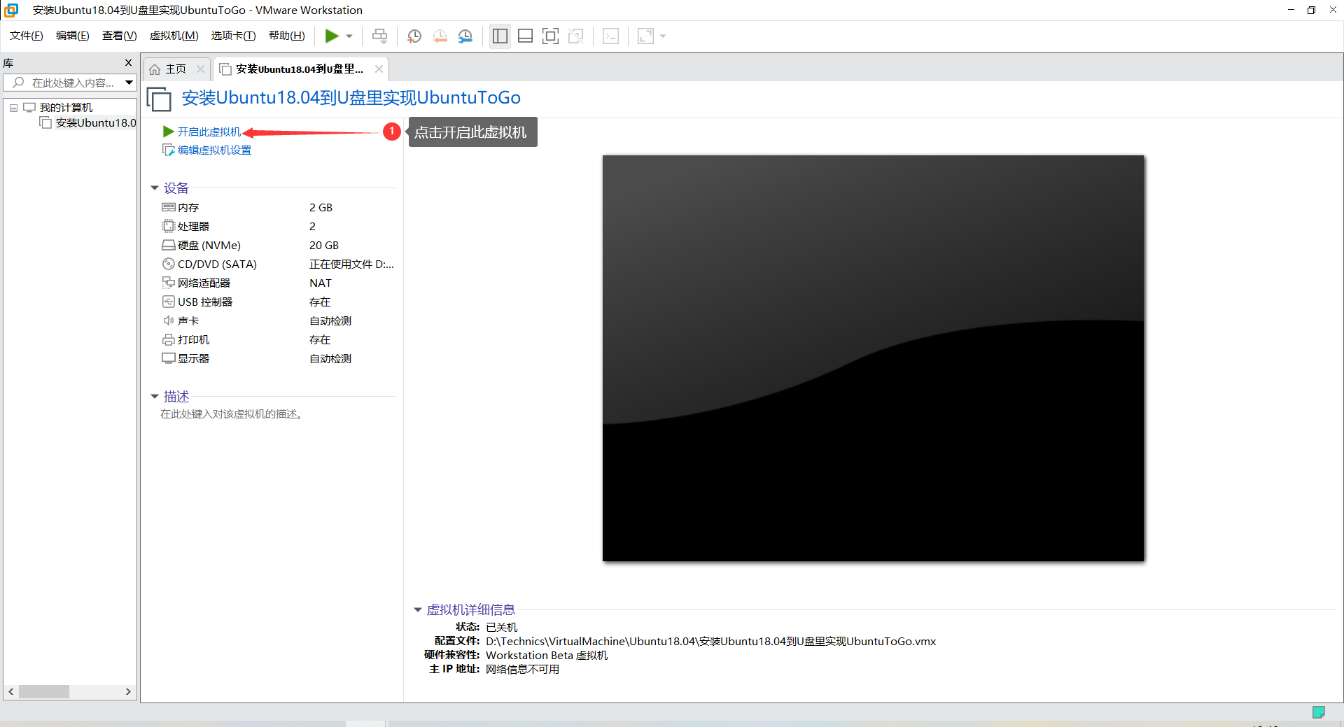The image size is (1344, 727).
Task: Click the Send Ctrl+Alt+Del toolbar icon
Action: pyautogui.click(x=379, y=36)
